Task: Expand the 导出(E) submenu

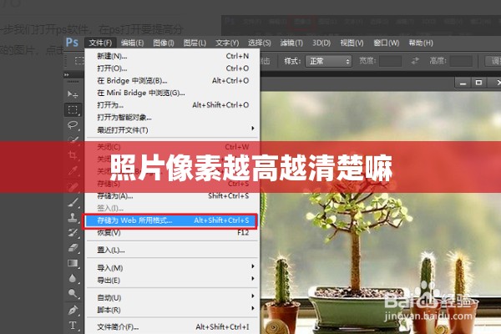Action: 172,281
